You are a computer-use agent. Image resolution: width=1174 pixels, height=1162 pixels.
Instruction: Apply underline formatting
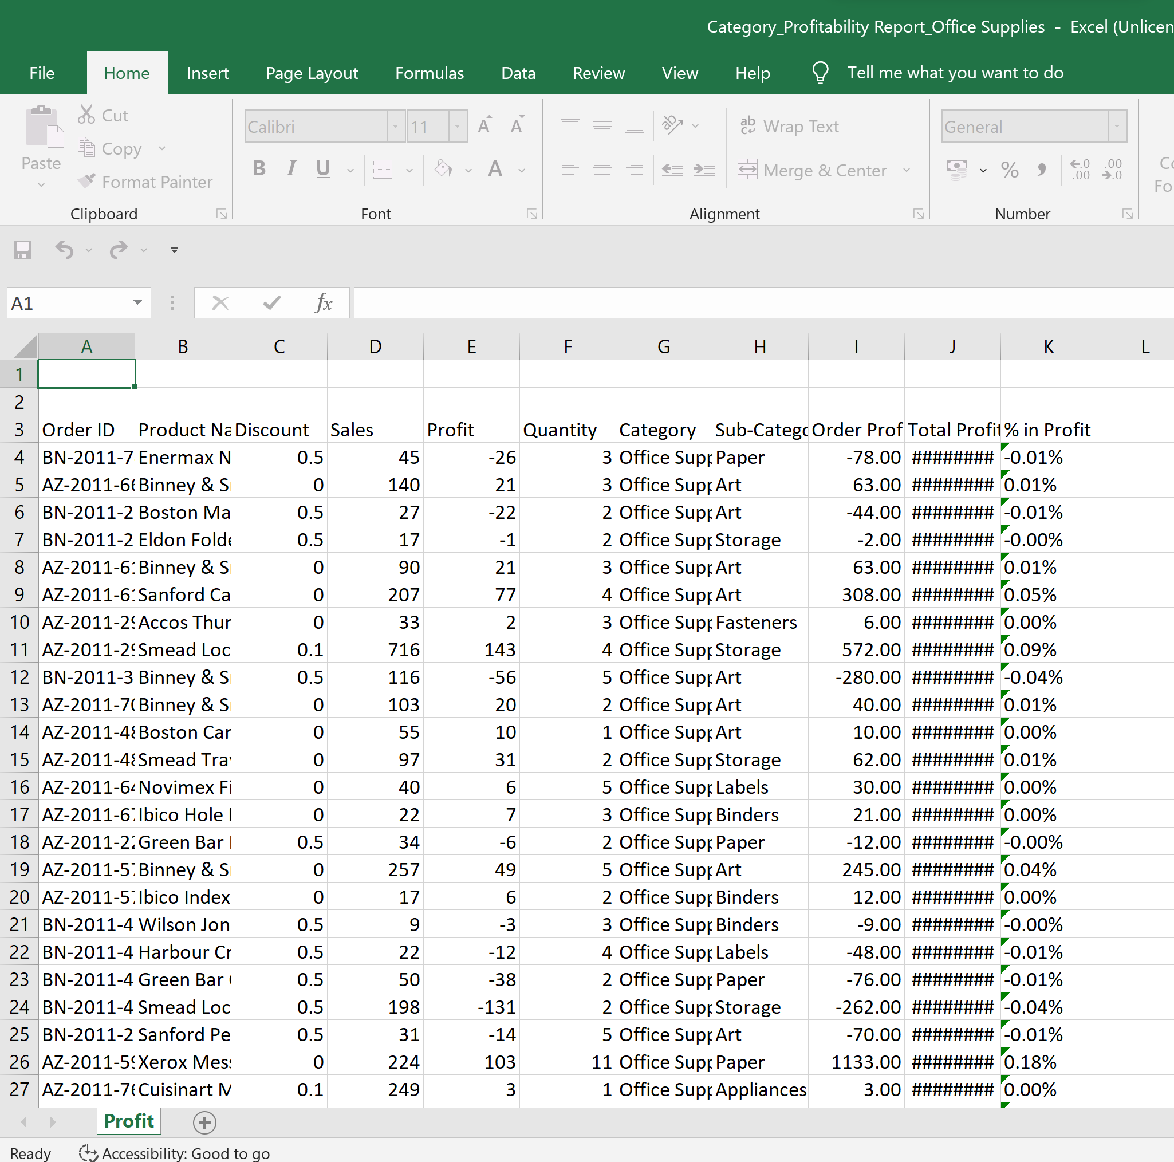point(322,169)
